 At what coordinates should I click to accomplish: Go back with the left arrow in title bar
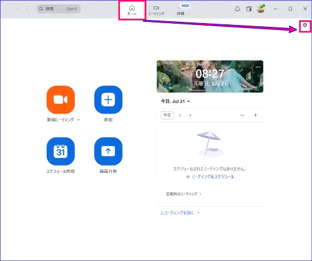[x=6, y=9]
